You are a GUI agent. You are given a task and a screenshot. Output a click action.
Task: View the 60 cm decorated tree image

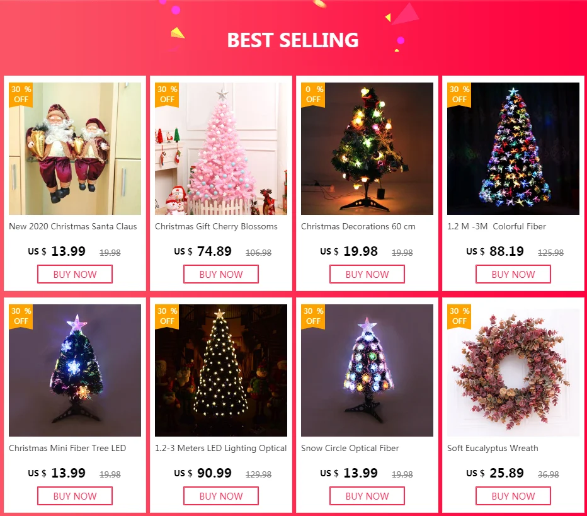(367, 149)
